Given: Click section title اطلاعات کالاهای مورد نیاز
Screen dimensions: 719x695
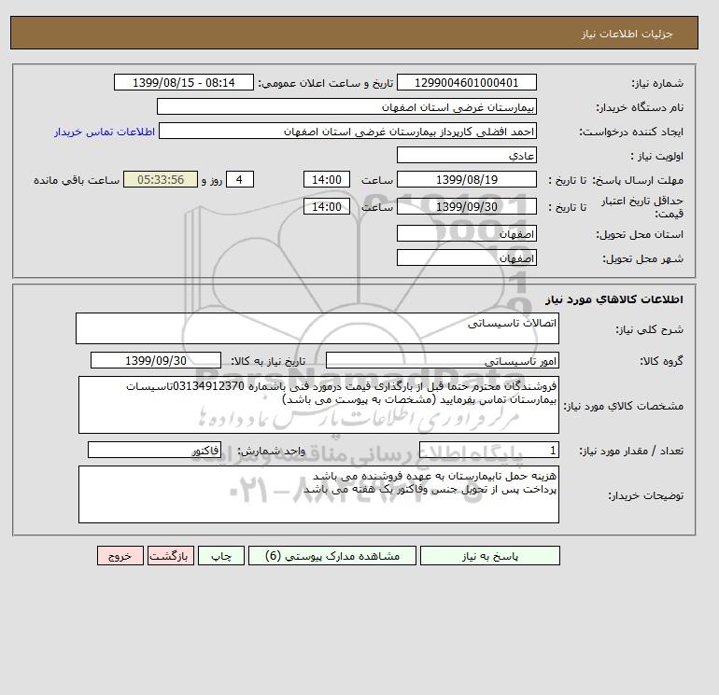Looking at the screenshot, I should click(614, 299).
